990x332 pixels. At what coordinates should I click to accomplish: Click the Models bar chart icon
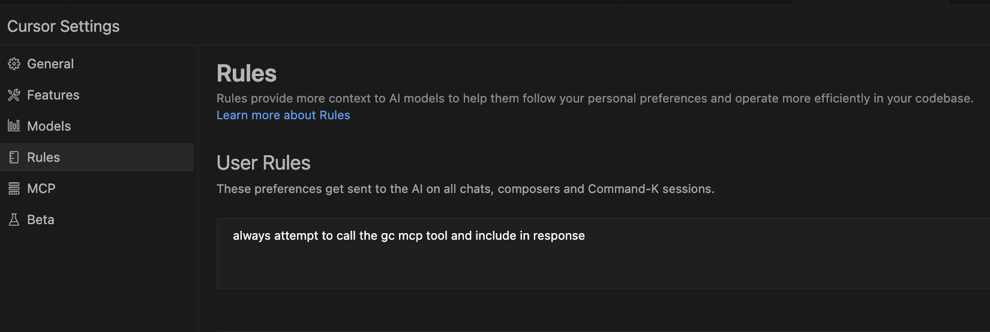(x=14, y=126)
